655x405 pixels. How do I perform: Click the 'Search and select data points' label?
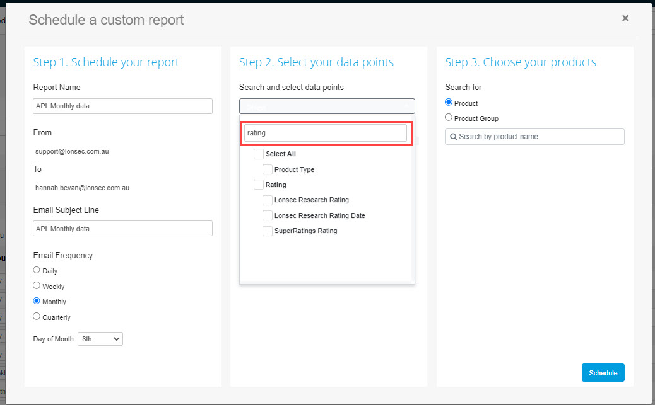pos(291,87)
